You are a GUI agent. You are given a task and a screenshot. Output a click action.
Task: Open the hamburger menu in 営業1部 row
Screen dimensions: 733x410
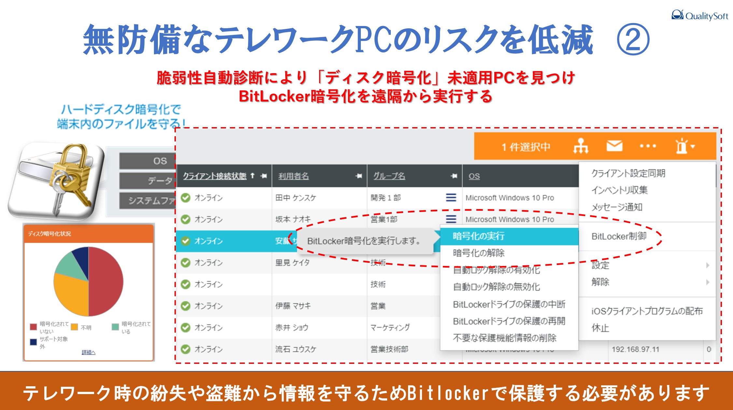click(451, 219)
